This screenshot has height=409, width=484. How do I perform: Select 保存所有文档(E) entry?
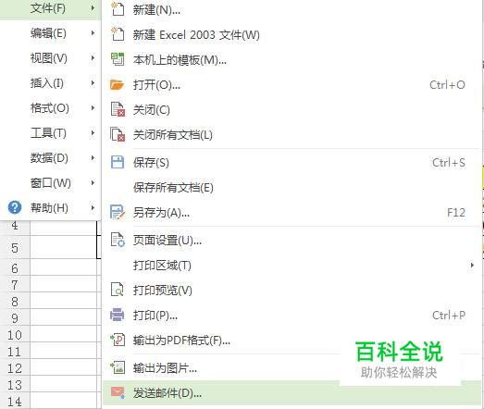[292, 187]
